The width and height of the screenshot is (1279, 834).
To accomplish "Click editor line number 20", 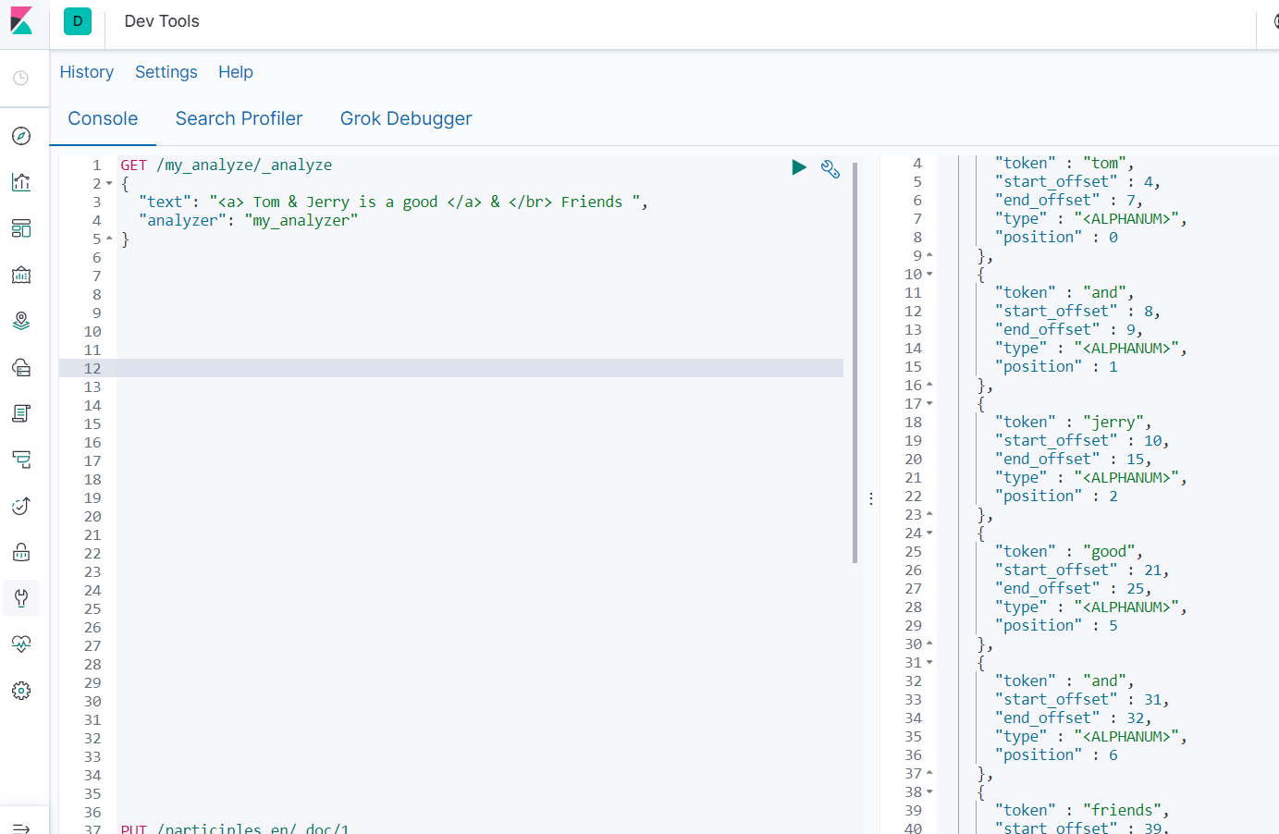I will pyautogui.click(x=92, y=516).
